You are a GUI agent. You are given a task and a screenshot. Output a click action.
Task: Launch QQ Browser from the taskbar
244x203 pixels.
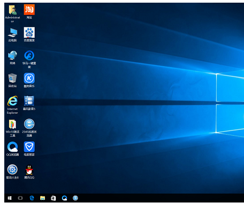point(64,198)
